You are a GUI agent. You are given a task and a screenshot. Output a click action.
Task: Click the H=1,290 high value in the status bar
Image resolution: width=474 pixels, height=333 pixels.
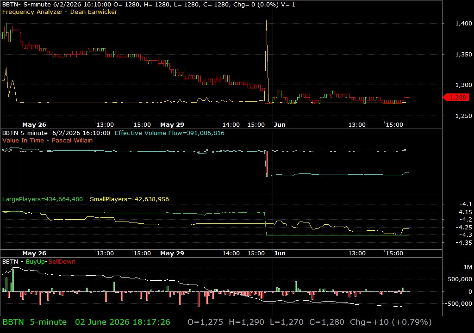pyautogui.click(x=246, y=322)
